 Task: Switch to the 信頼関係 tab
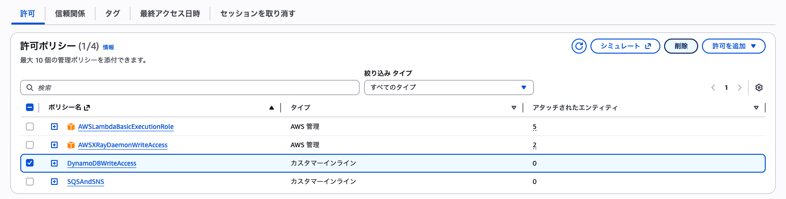(x=70, y=14)
